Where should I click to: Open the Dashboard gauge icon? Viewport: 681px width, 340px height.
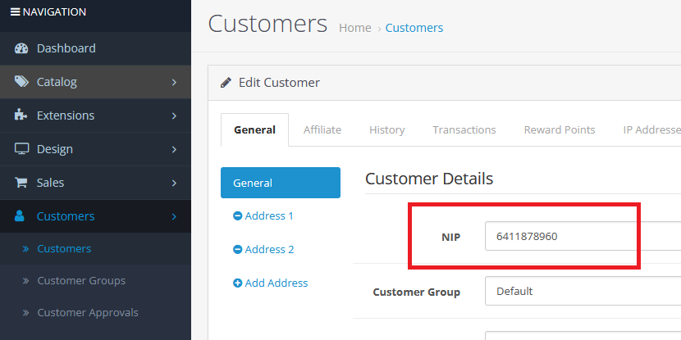point(21,48)
